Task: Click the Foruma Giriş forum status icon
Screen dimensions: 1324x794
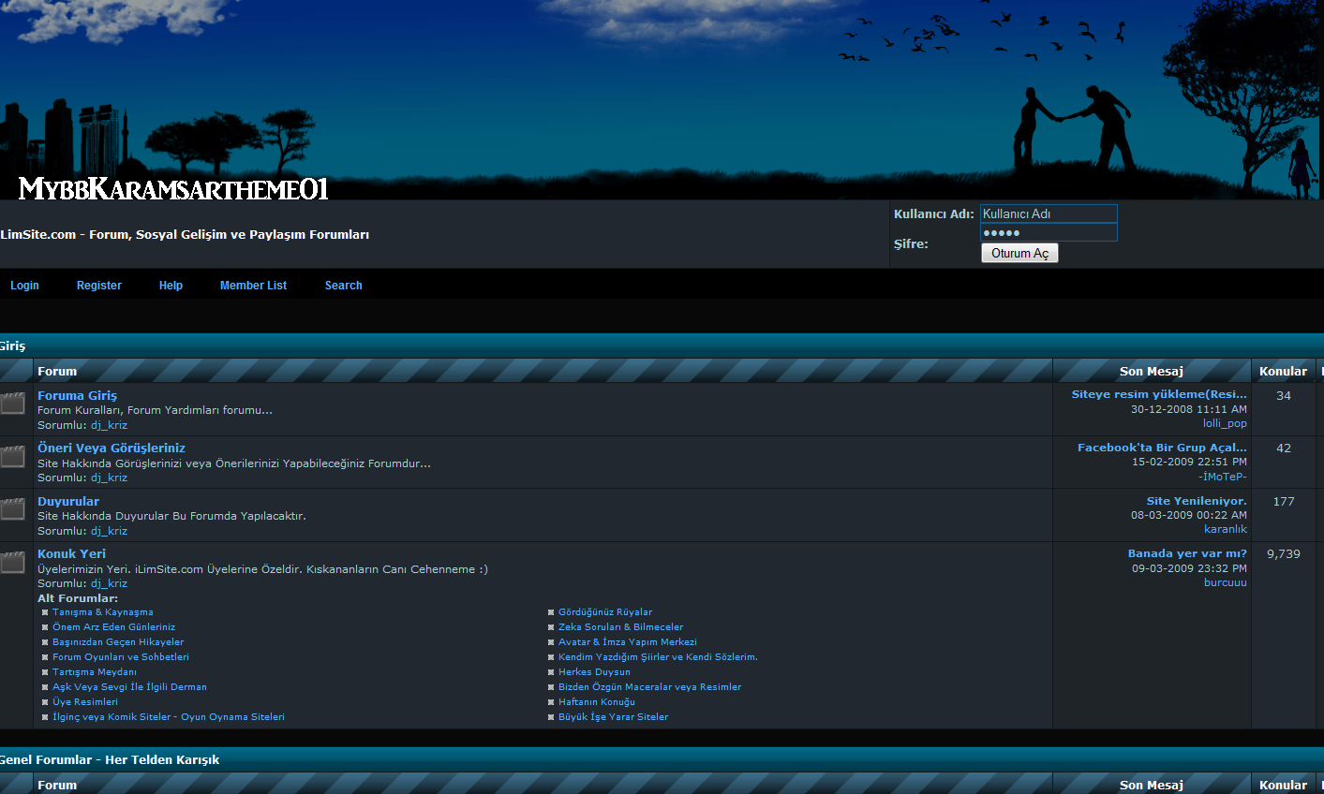Action: (13, 404)
